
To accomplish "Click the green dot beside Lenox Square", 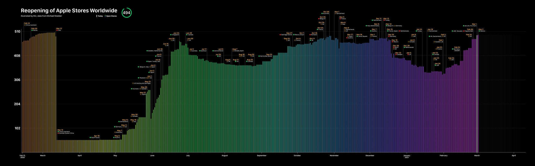I will tap(357, 36).
